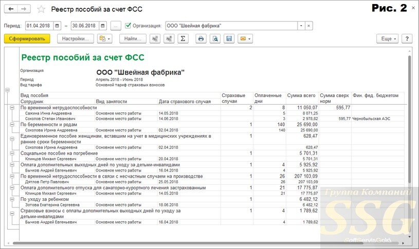This screenshot has height=249, width=419.
Task: Click the forward navigation arrow
Action: coord(24,9)
